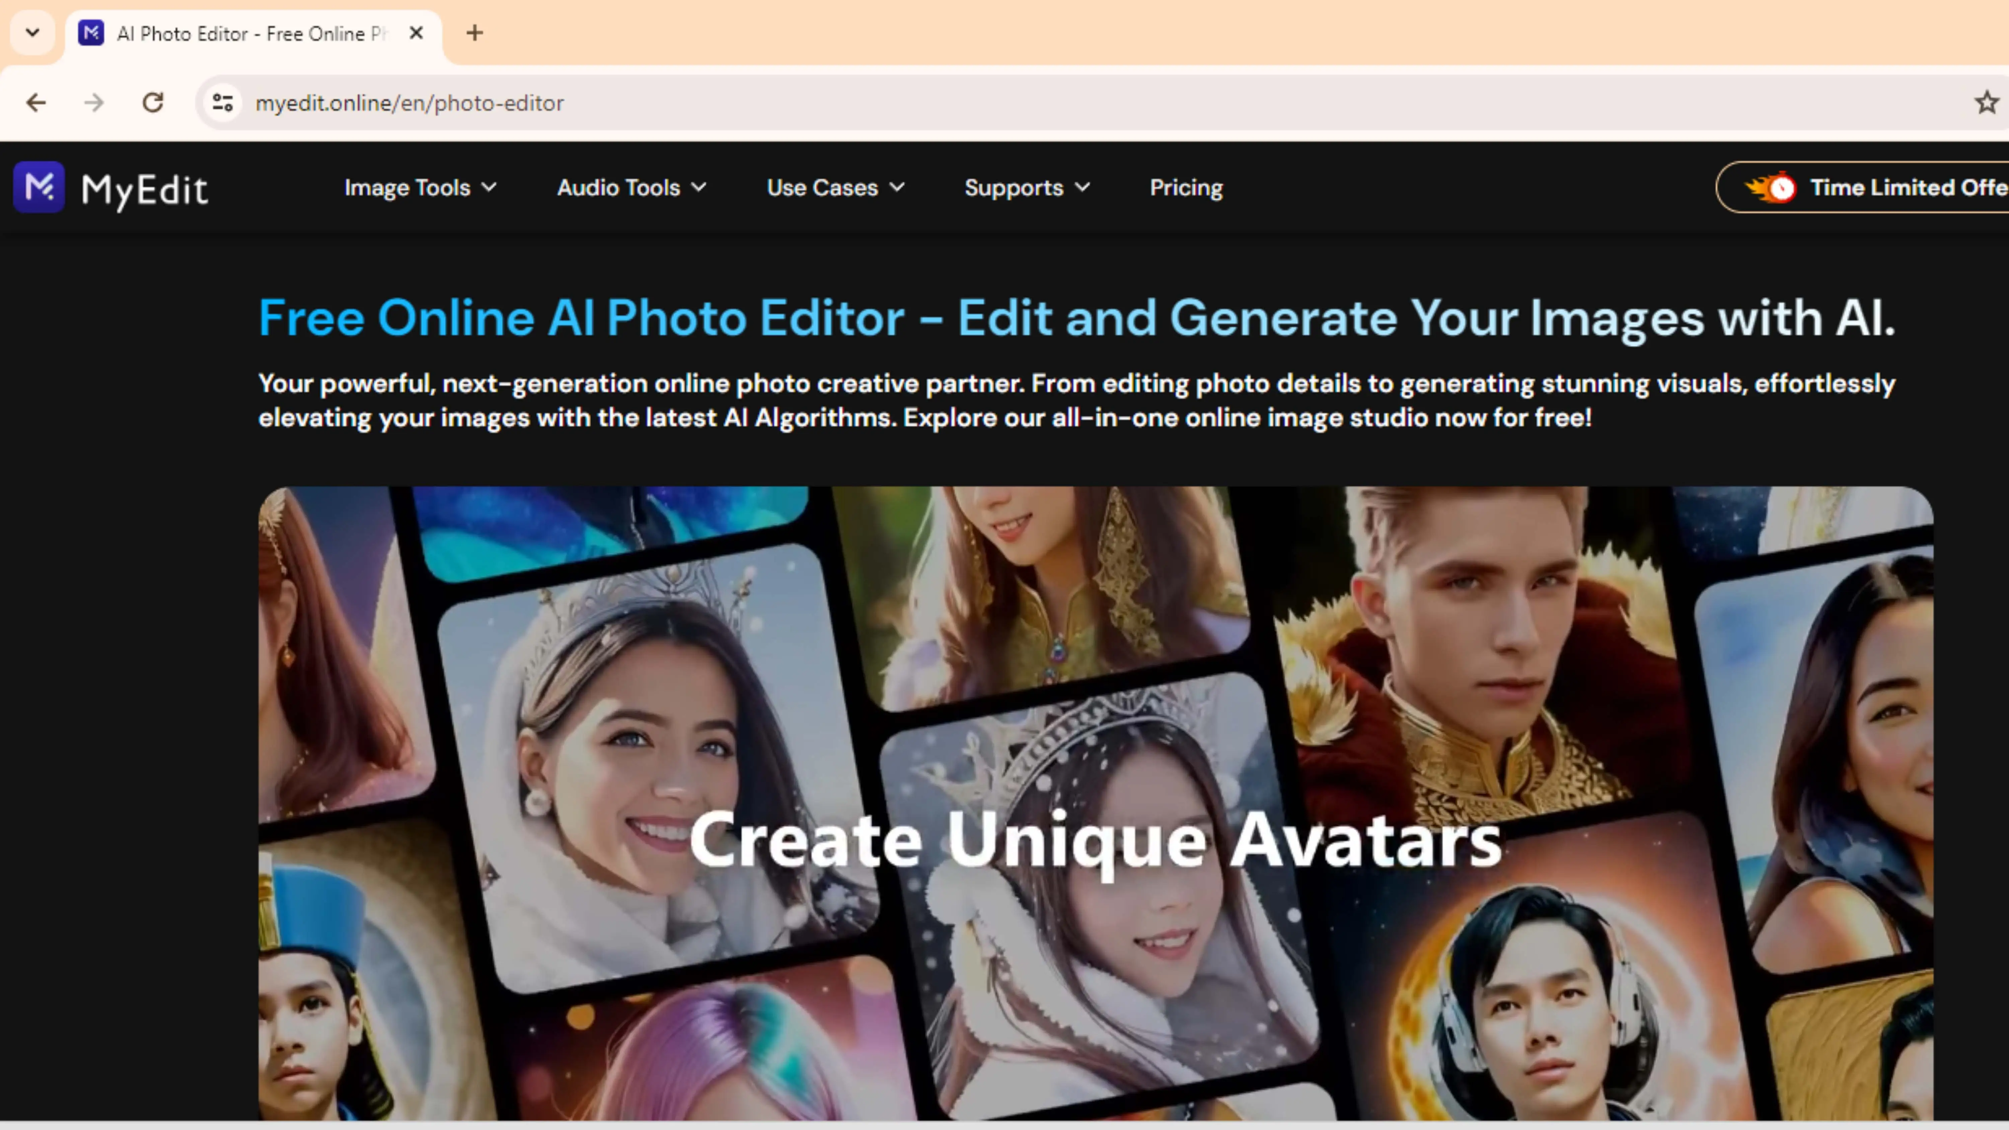Bookmark this page with the star
The width and height of the screenshot is (2009, 1130).
[x=1986, y=102]
